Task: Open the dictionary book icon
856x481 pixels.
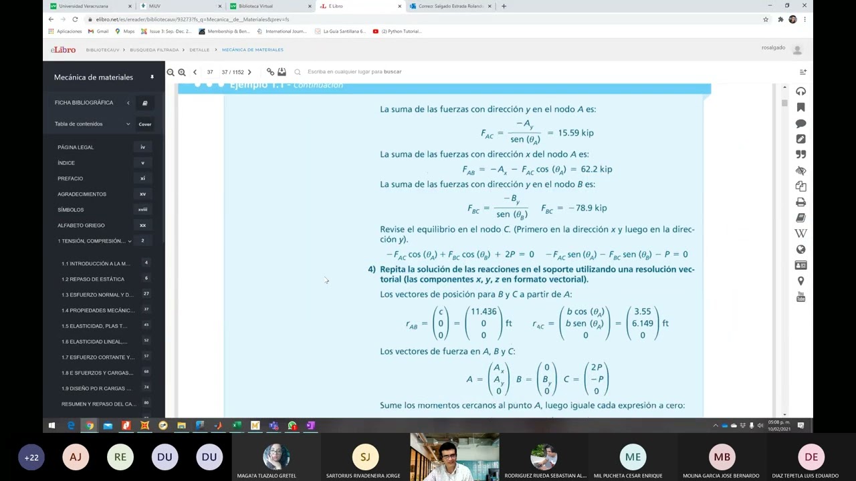Action: click(800, 218)
